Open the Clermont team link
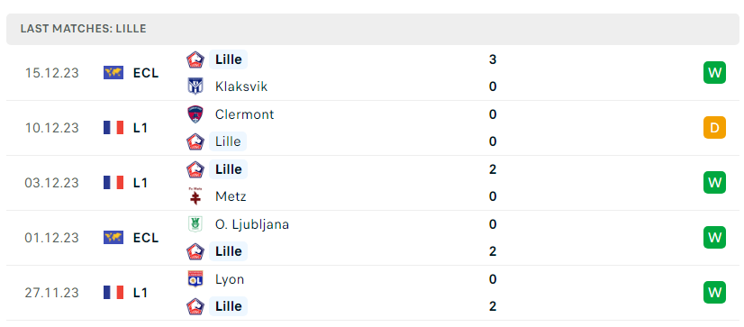 [x=244, y=114]
